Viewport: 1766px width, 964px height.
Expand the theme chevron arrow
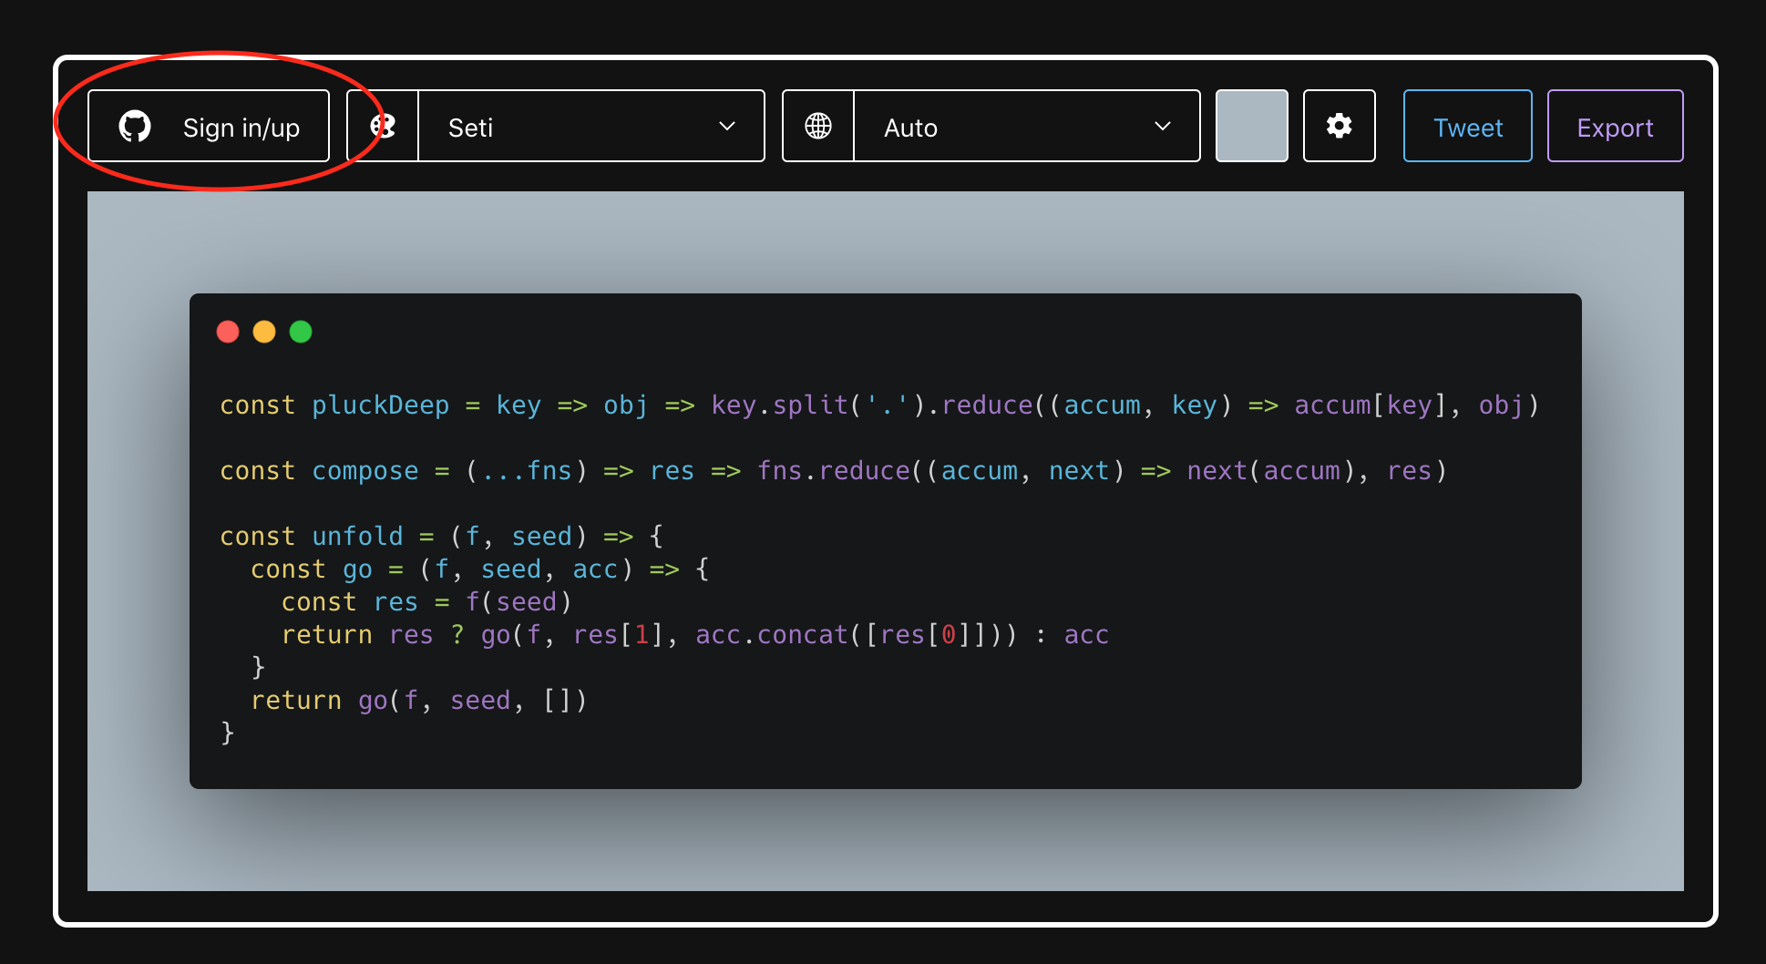tap(727, 126)
